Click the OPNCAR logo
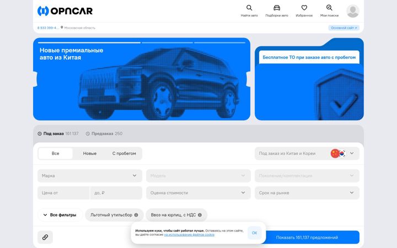The image size is (397, 248). pos(65,11)
